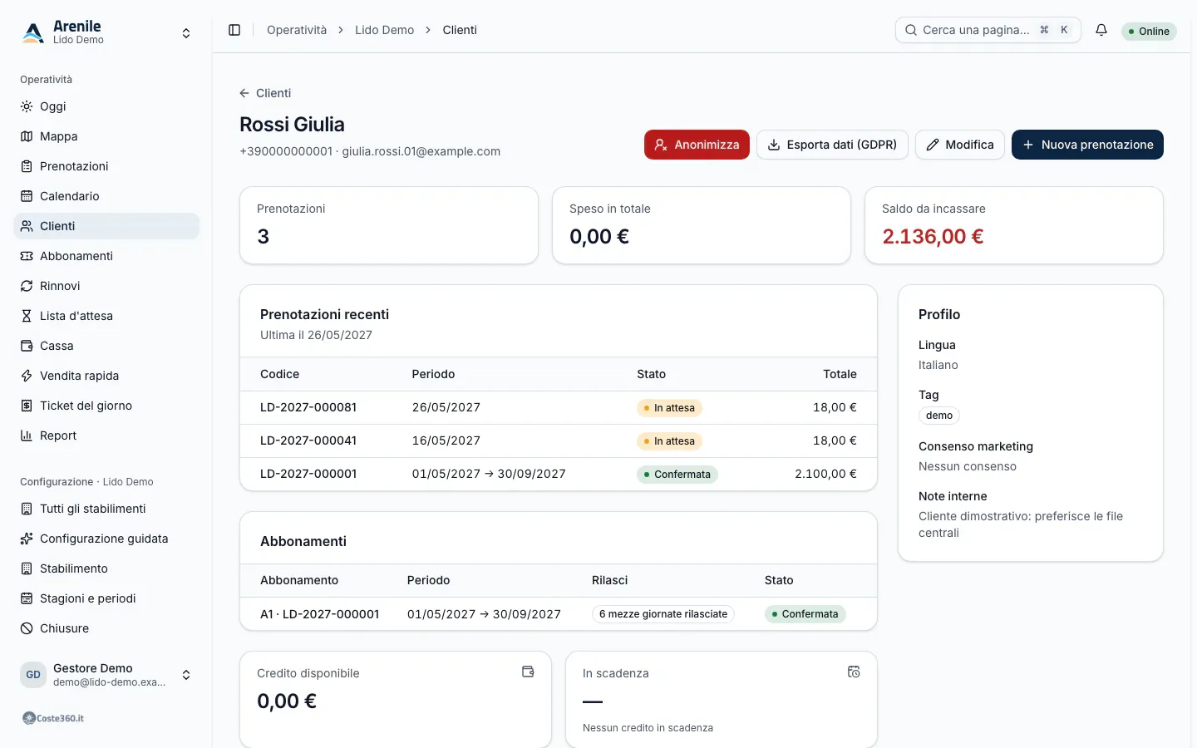The image size is (1197, 748).
Task: Click the Chiusure ban icon
Action: click(x=27, y=628)
